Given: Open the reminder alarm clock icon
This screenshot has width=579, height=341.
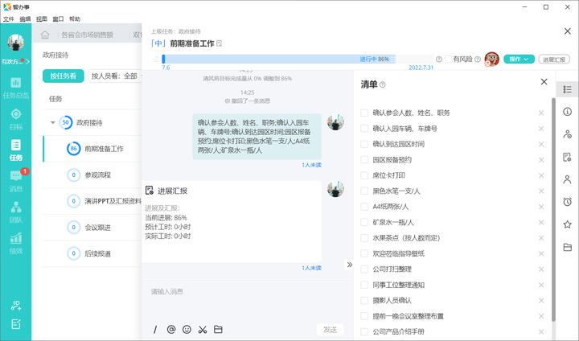Looking at the screenshot, I should pyautogui.click(x=567, y=202).
